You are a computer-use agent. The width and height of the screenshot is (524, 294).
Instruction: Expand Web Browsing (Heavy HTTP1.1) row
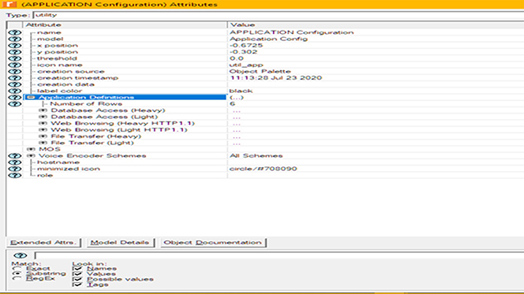click(x=43, y=124)
